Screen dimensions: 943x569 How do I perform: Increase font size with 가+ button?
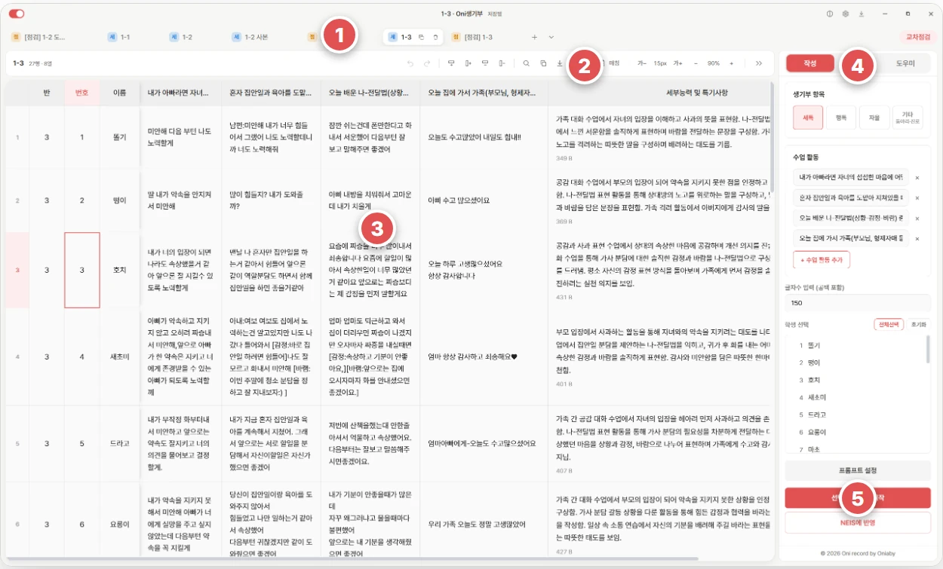click(677, 63)
